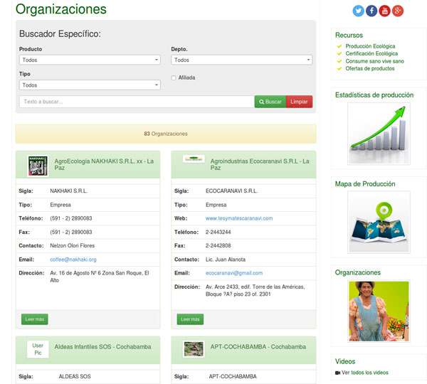Click the Av. 16 de Agosto address text

(x=100, y=277)
